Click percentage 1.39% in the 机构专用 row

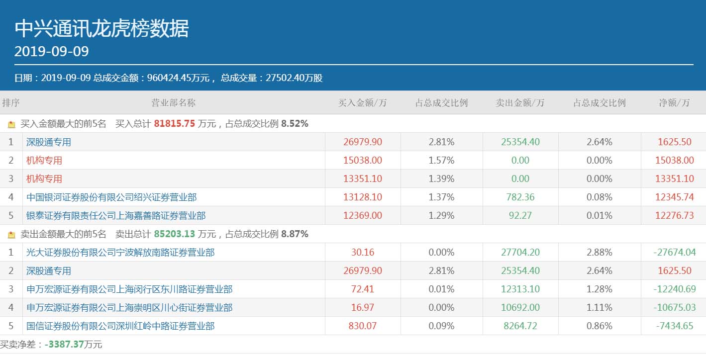click(442, 179)
